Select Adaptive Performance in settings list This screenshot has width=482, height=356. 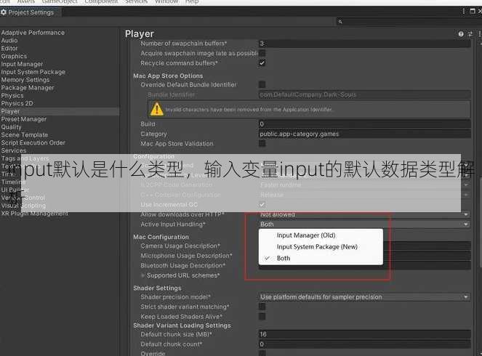pos(33,33)
